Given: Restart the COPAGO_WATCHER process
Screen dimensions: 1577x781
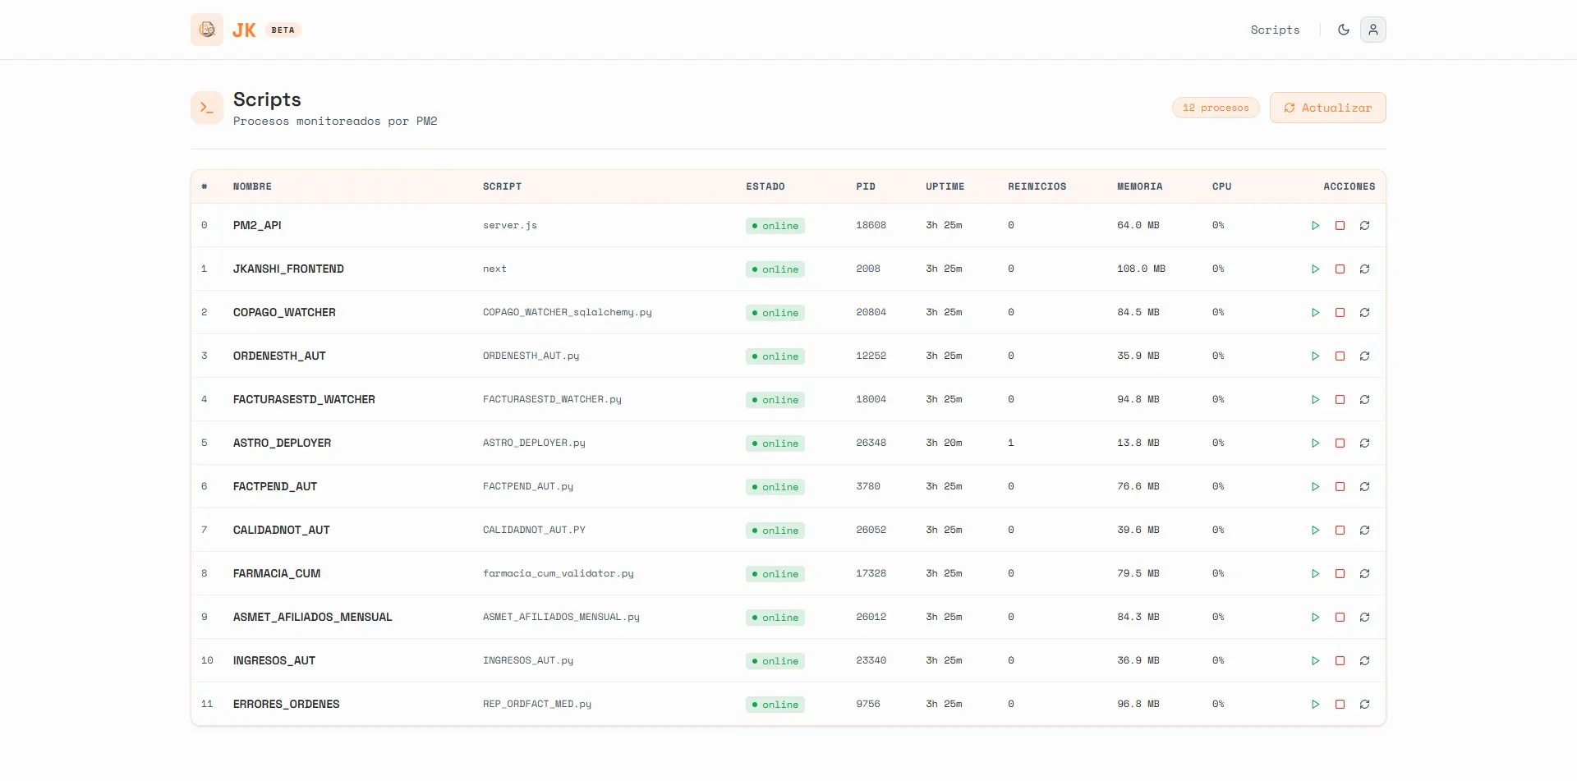Looking at the screenshot, I should coord(1364,312).
